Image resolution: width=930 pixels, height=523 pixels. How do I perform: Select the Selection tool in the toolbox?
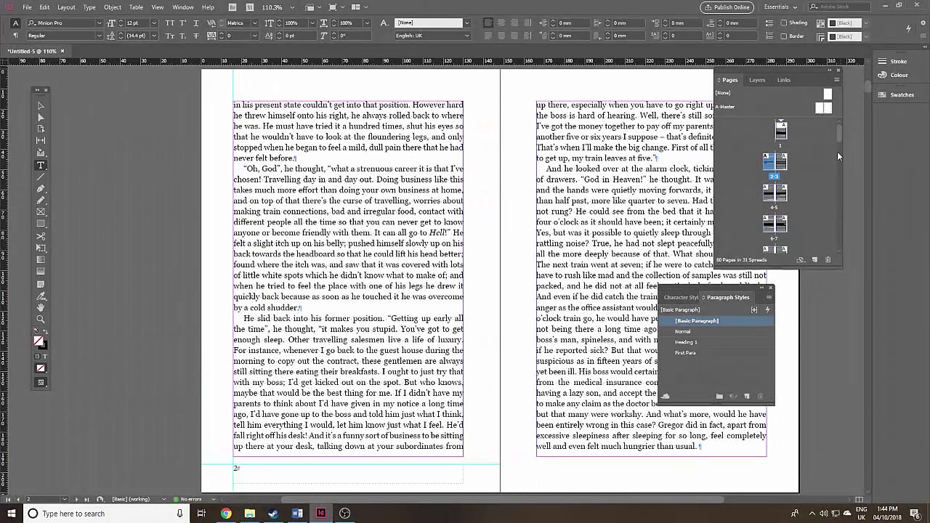(x=41, y=105)
